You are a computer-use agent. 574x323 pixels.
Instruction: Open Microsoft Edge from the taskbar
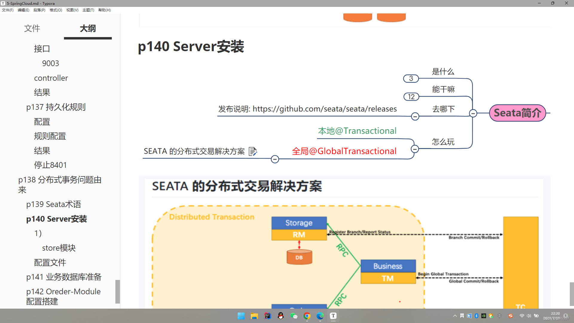click(320, 316)
